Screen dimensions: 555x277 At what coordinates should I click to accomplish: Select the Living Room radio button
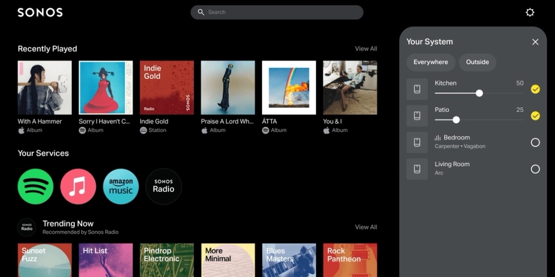point(535,169)
